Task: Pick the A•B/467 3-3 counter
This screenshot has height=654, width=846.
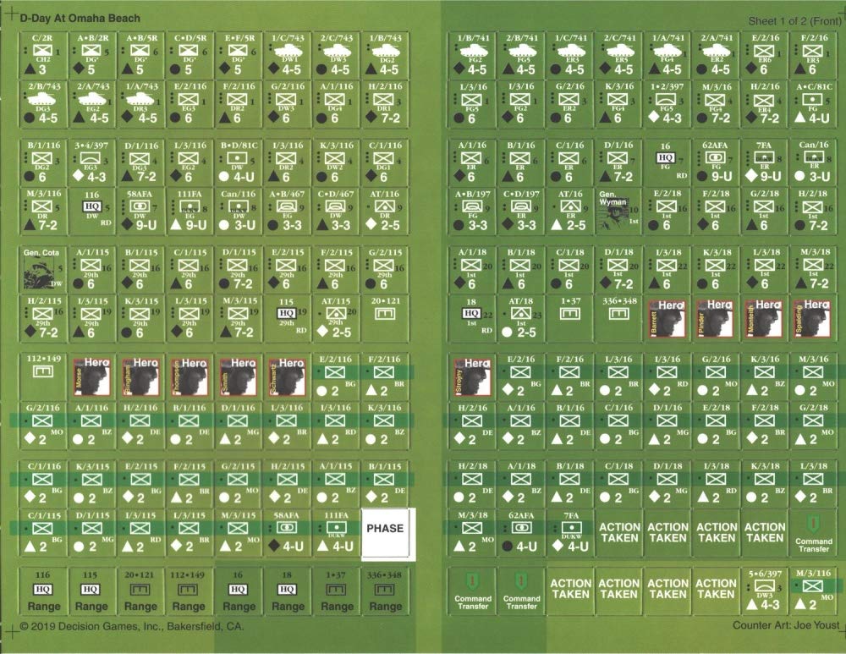Action: click(287, 212)
